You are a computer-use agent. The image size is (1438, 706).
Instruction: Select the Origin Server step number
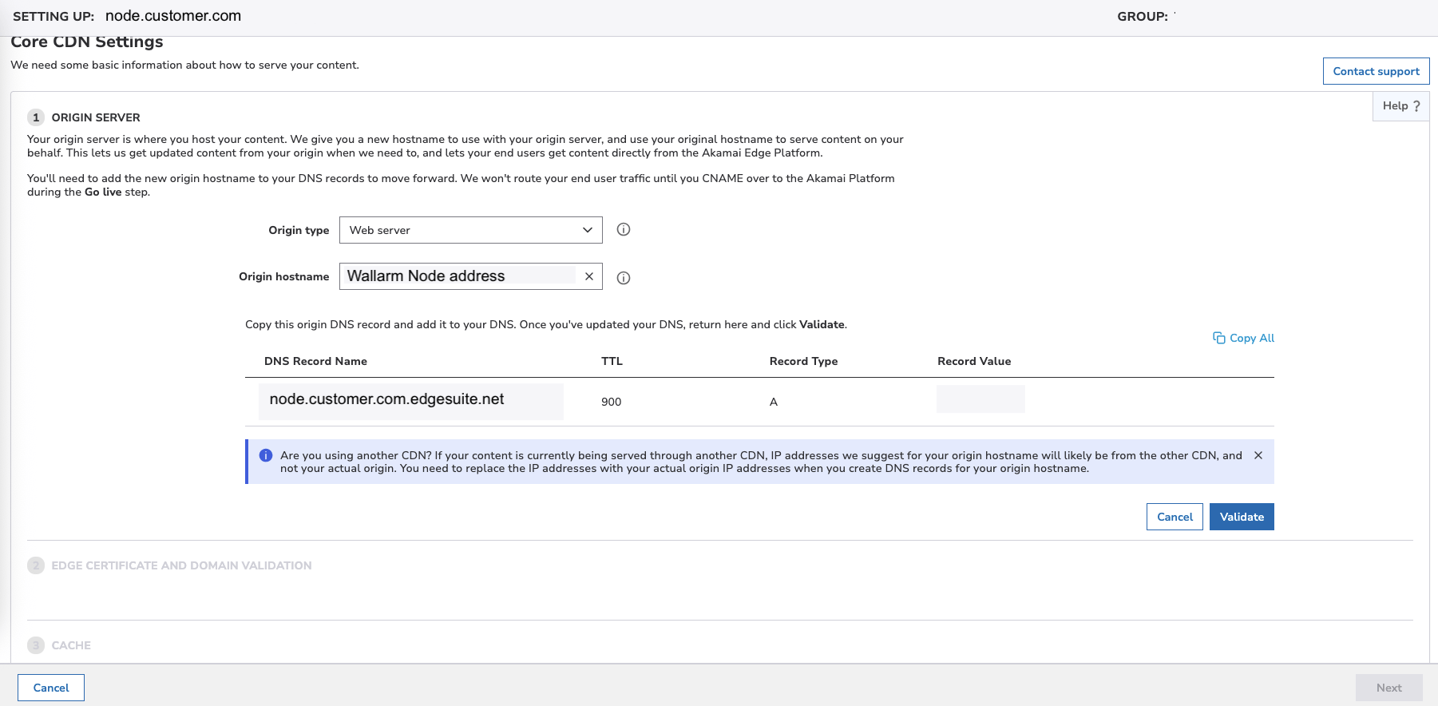(x=36, y=117)
